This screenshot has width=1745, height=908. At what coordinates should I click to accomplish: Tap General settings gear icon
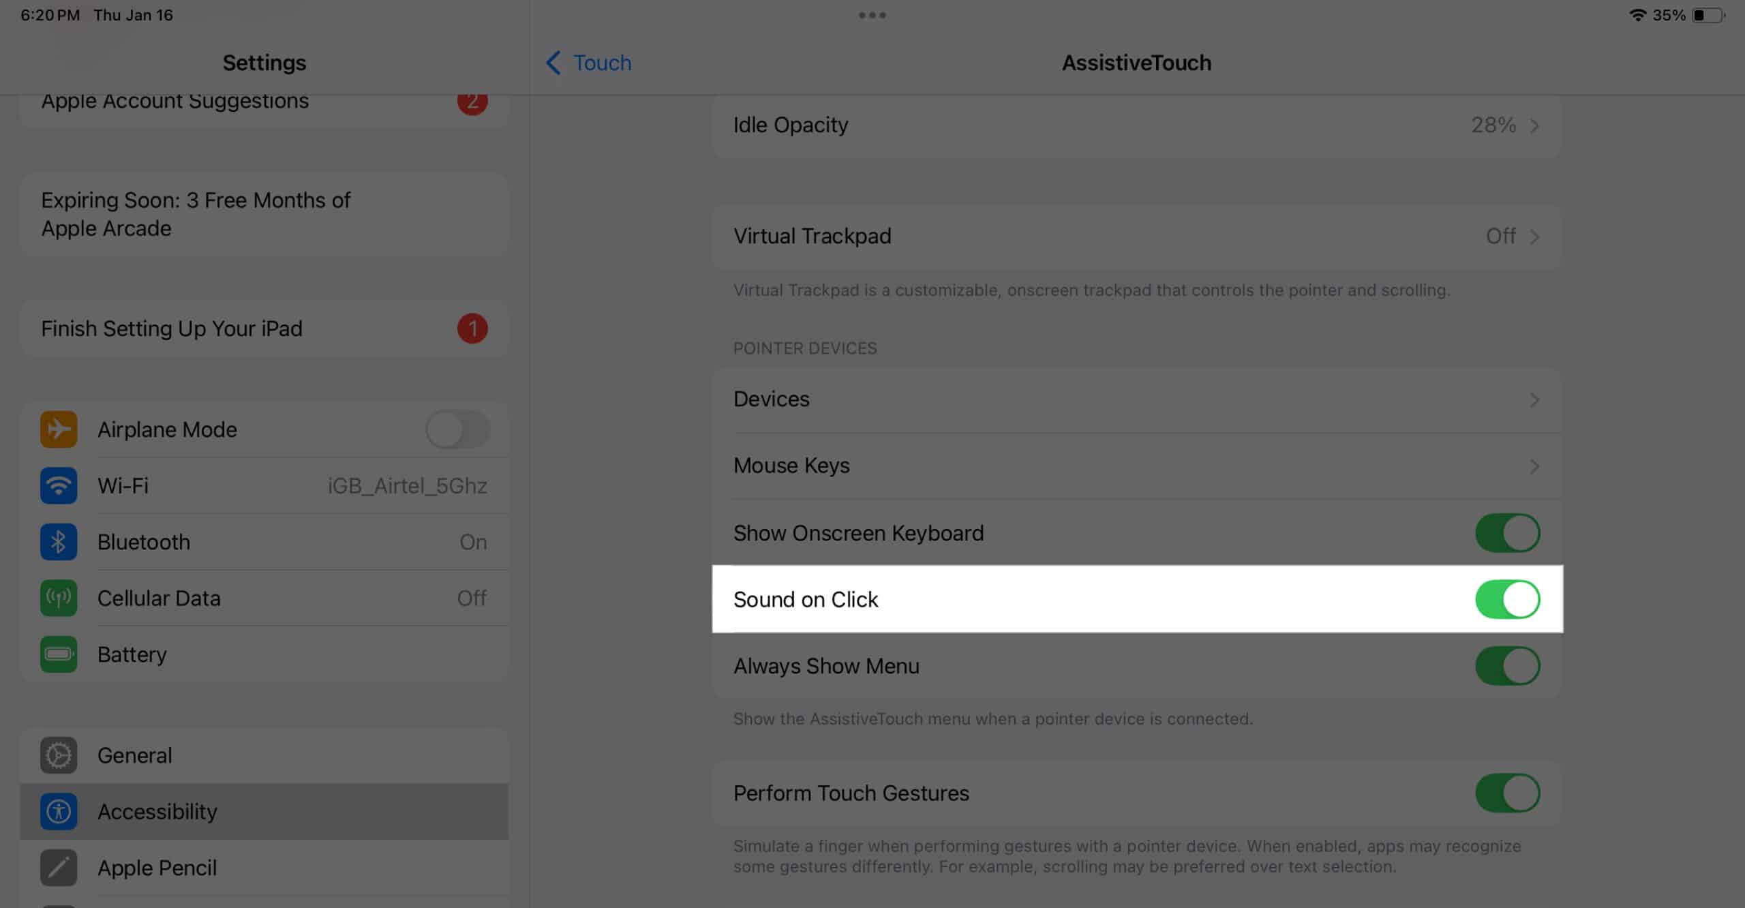coord(59,755)
